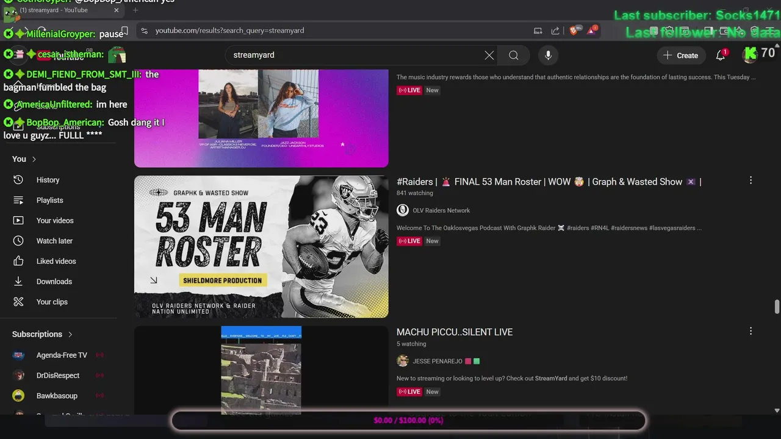Click '5 watching' text

[x=411, y=344]
